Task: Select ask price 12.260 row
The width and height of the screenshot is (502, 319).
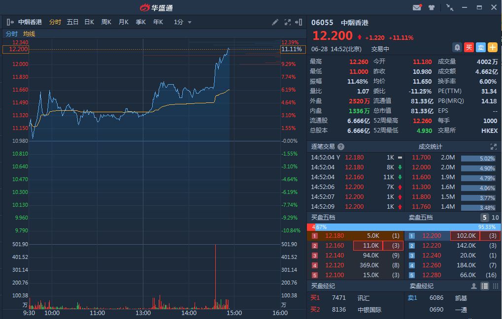Action: tap(453, 265)
